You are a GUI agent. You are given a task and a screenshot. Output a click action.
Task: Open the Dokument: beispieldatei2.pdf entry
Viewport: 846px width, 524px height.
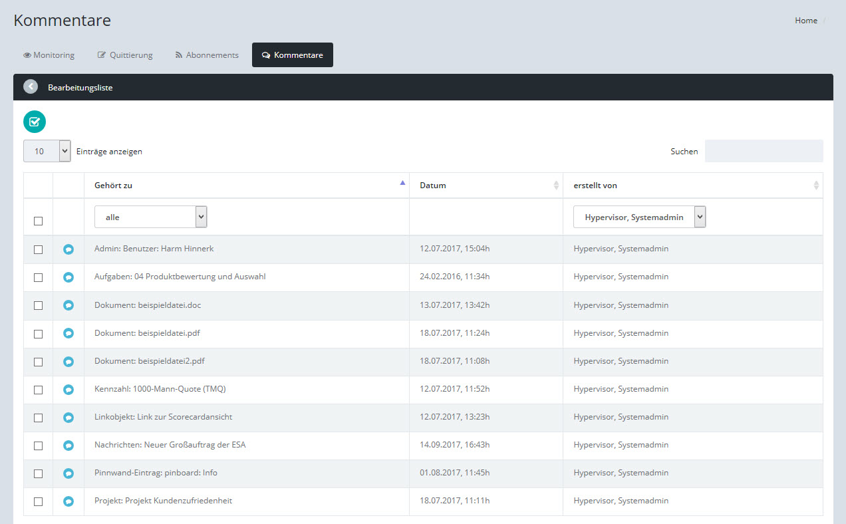click(x=150, y=361)
